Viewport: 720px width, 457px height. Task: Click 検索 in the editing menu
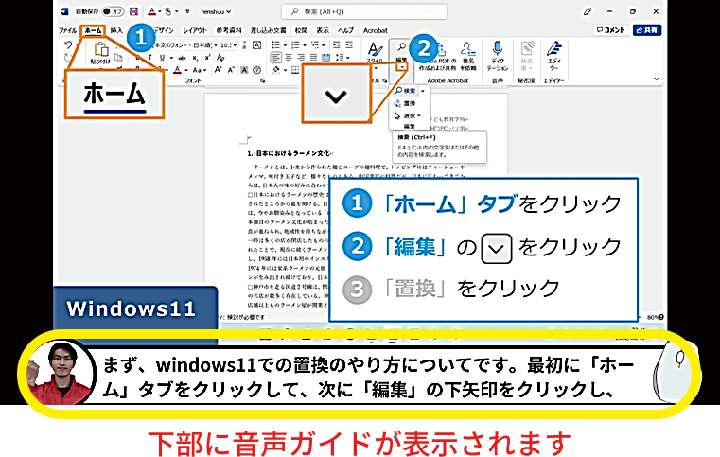point(406,91)
